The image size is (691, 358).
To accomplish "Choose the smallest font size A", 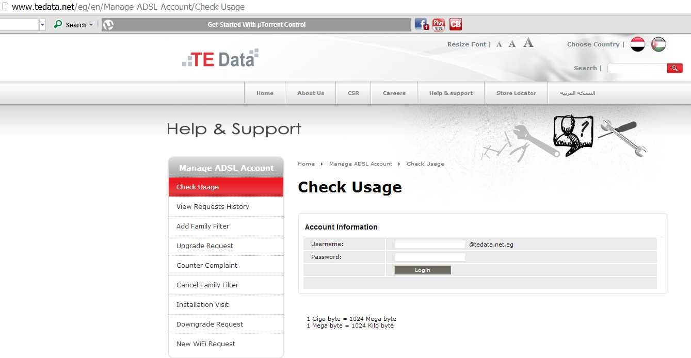I will (499, 45).
